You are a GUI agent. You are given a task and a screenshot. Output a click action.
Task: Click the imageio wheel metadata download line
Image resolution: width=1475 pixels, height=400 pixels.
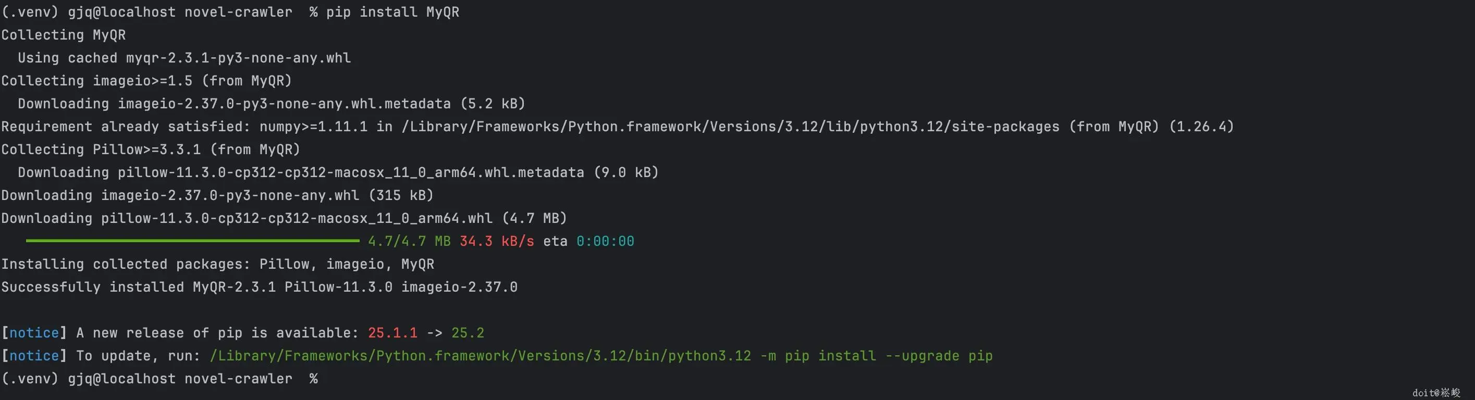[x=272, y=104]
